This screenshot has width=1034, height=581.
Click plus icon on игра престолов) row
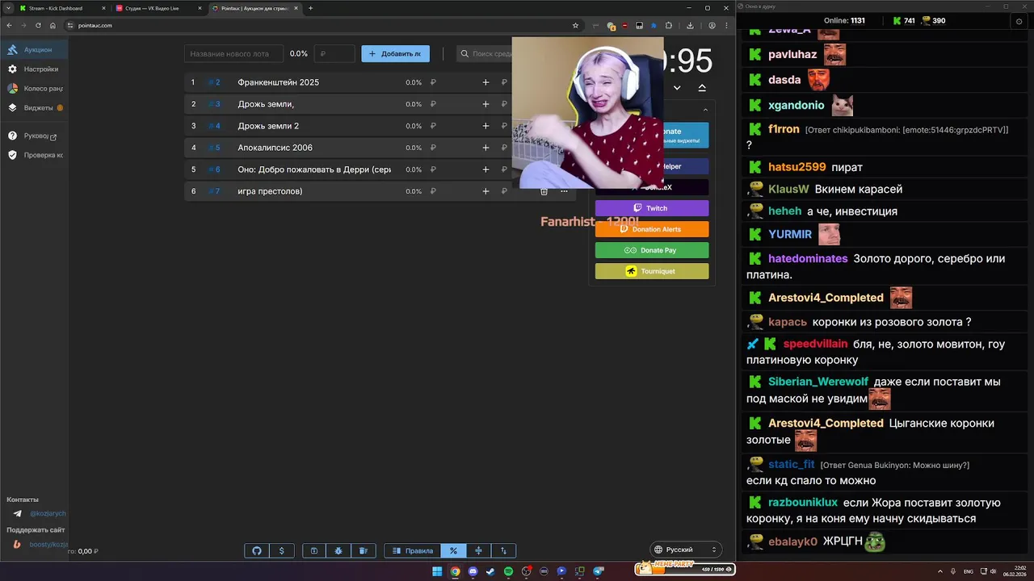[485, 191]
